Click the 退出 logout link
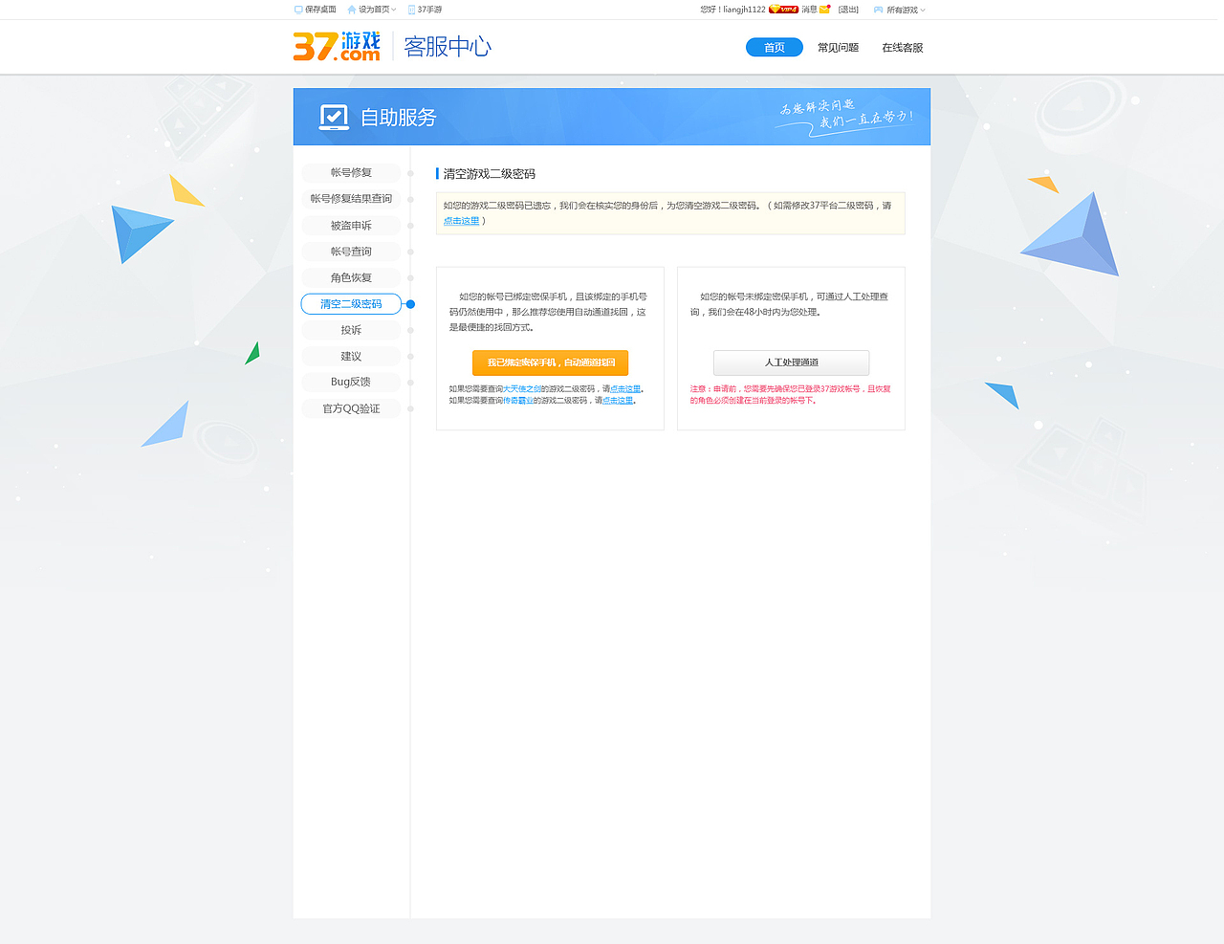The width and height of the screenshot is (1224, 944). (x=848, y=10)
